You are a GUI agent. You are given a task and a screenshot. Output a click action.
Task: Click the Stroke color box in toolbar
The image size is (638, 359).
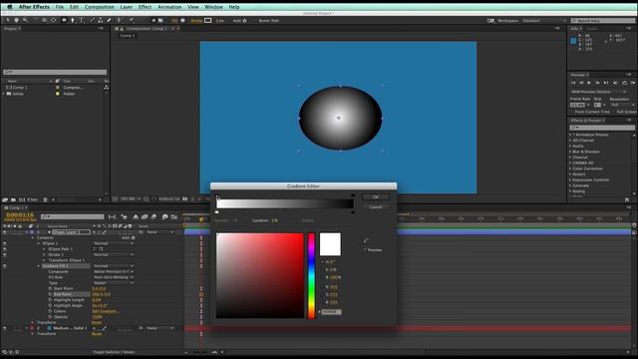[x=208, y=20]
